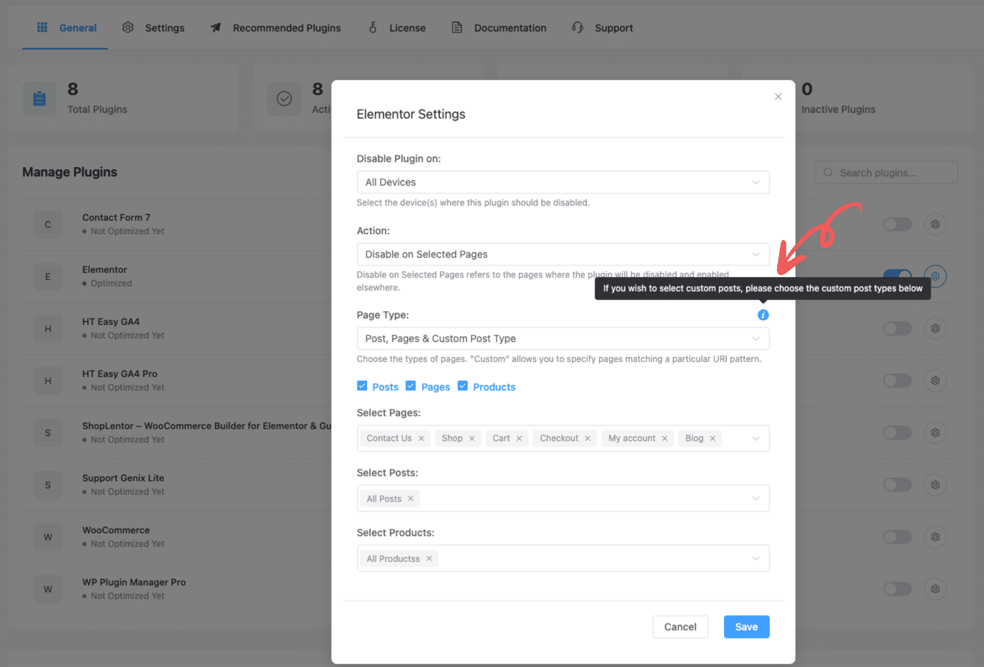Uncheck the Products checkbox
Viewport: 984px width, 667px height.
[463, 385]
